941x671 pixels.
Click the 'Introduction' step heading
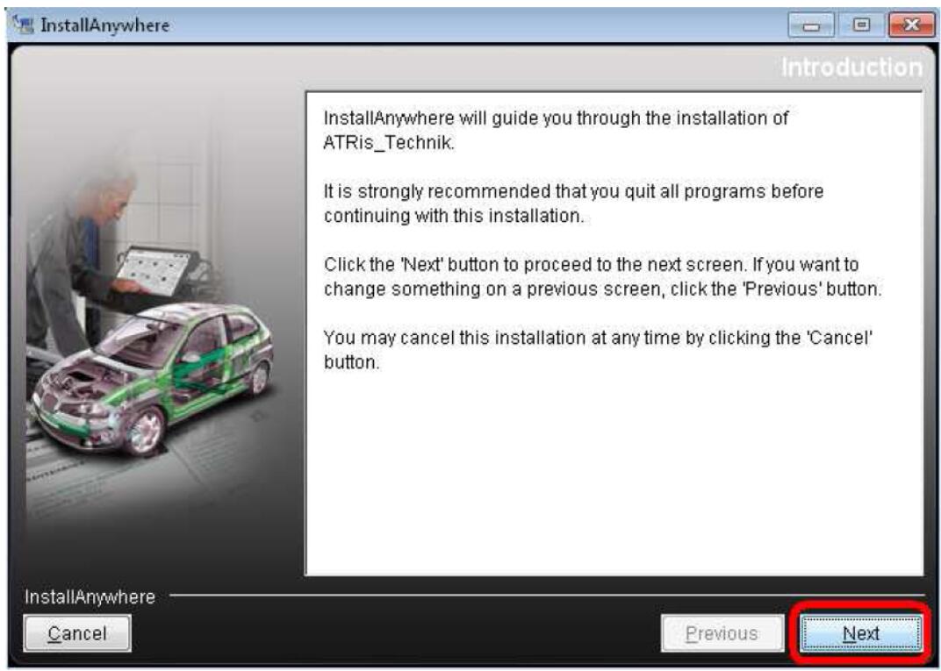[x=851, y=68]
